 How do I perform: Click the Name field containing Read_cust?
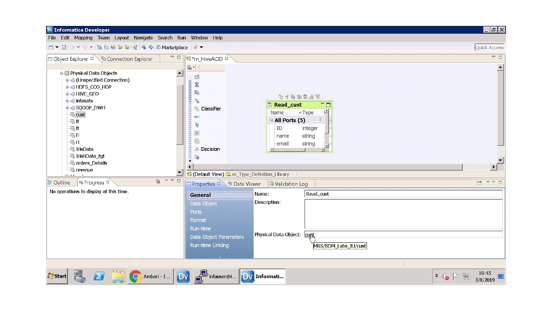404,194
